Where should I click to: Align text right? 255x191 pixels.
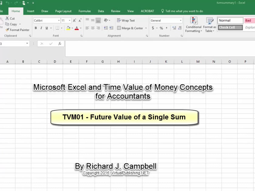click(98, 28)
